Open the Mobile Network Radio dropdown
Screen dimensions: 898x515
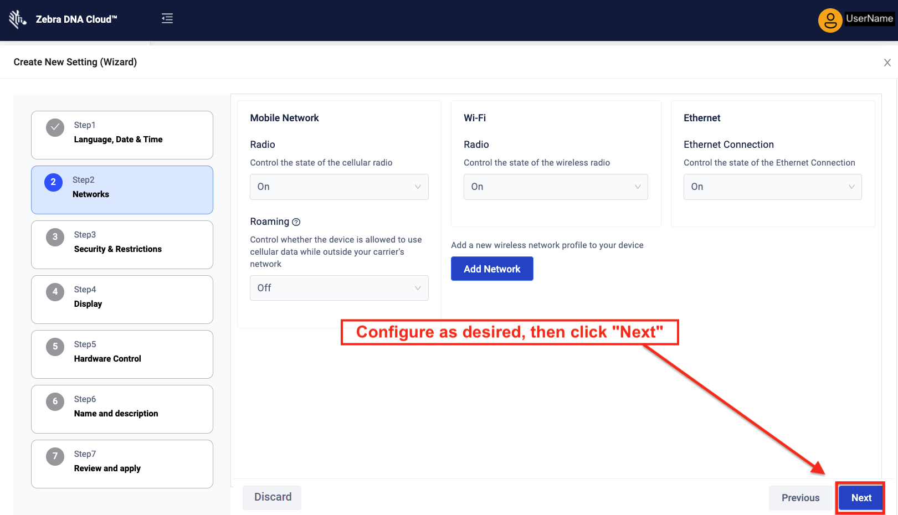[339, 187]
